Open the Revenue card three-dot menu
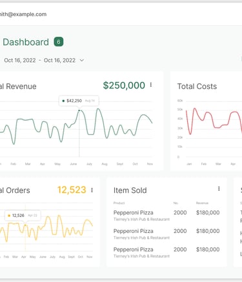The width and height of the screenshot is (242, 282). tap(151, 85)
